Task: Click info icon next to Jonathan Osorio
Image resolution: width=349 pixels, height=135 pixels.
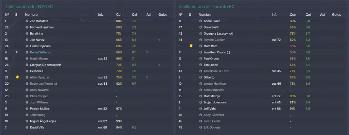Action: [200, 52]
